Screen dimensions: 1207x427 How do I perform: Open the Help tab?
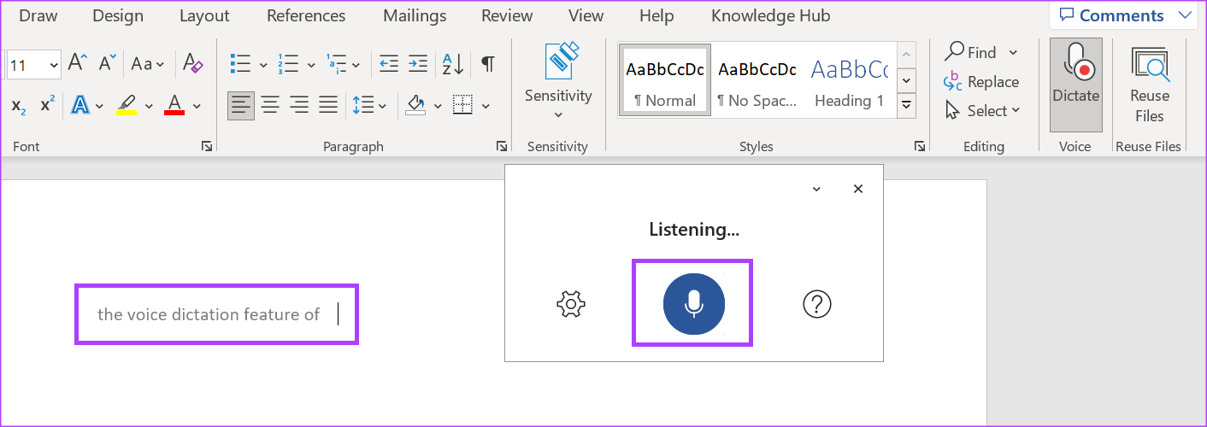coord(656,16)
